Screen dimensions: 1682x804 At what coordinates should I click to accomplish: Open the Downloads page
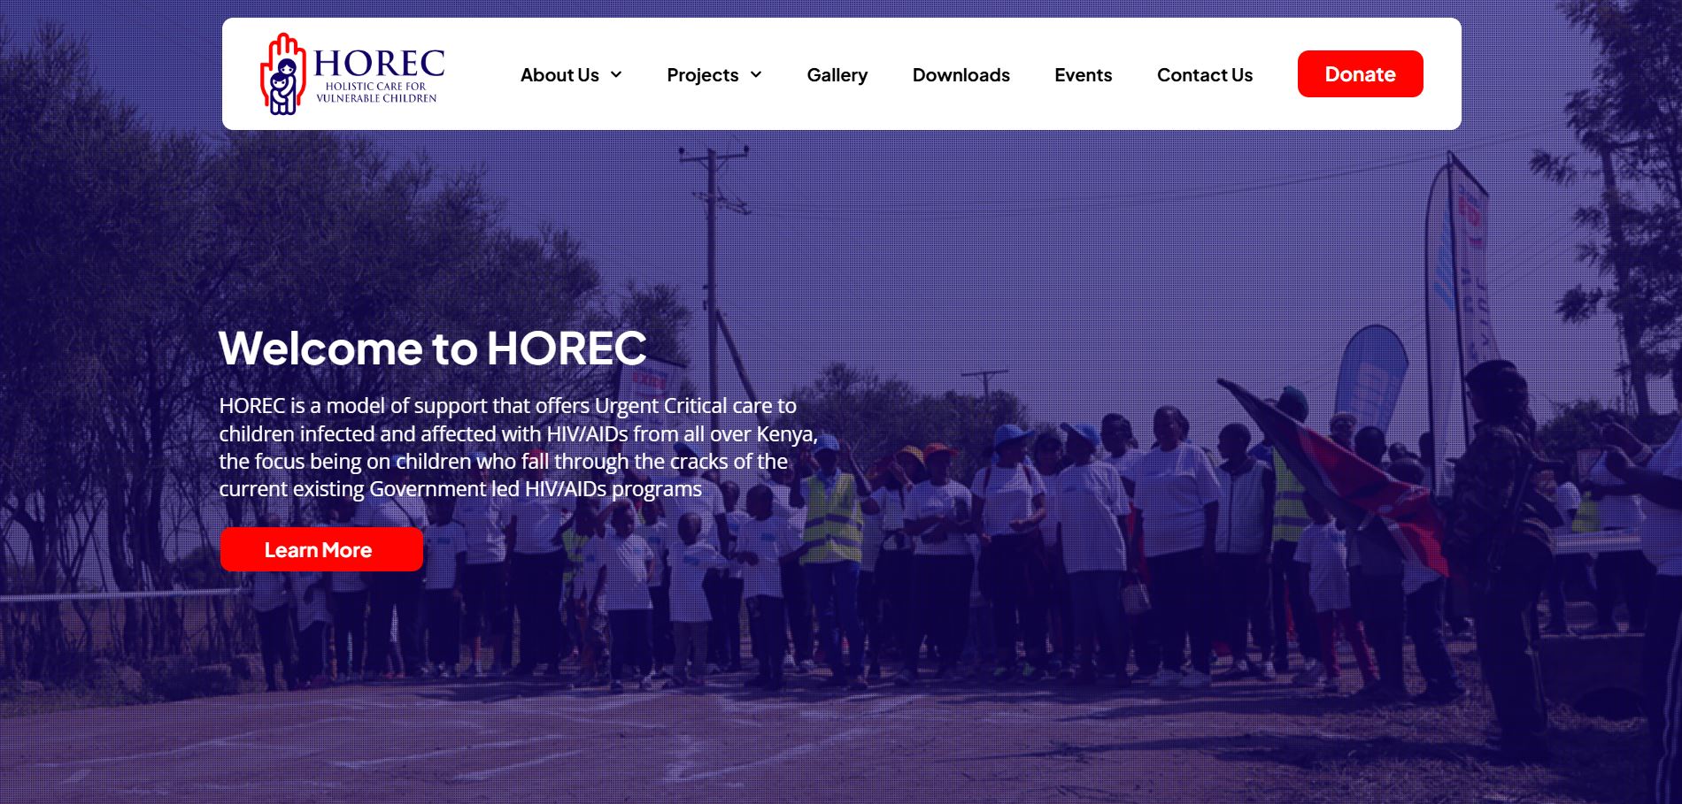(x=961, y=75)
